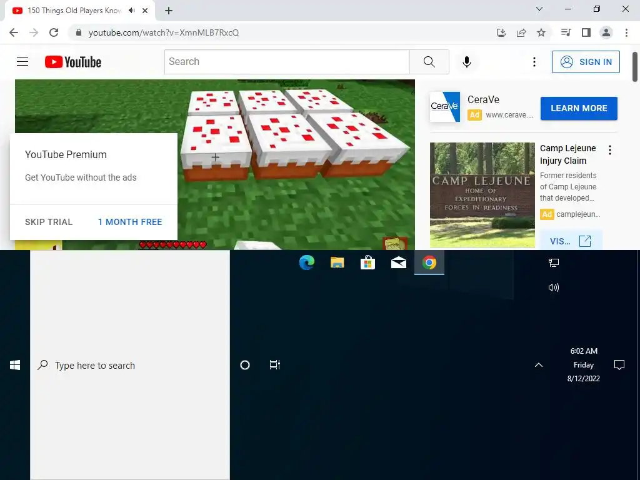The height and width of the screenshot is (480, 640).
Task: Launch Microsoft Edge from taskbar
Action: [306, 262]
